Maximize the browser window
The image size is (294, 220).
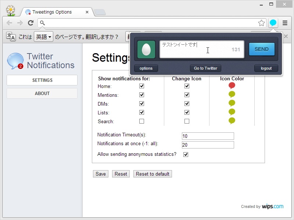click(271, 4)
